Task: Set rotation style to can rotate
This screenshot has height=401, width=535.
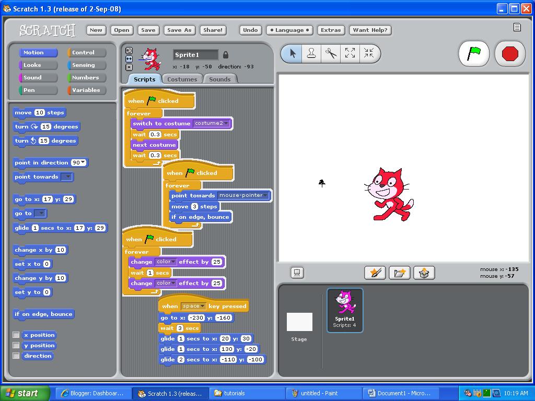Action: tap(129, 51)
